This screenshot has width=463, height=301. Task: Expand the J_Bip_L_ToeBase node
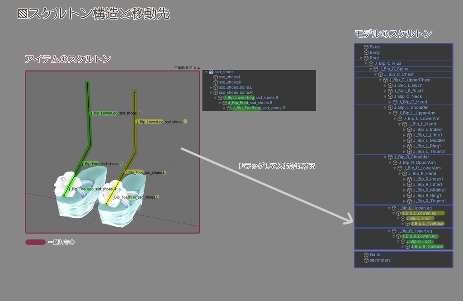(402, 224)
